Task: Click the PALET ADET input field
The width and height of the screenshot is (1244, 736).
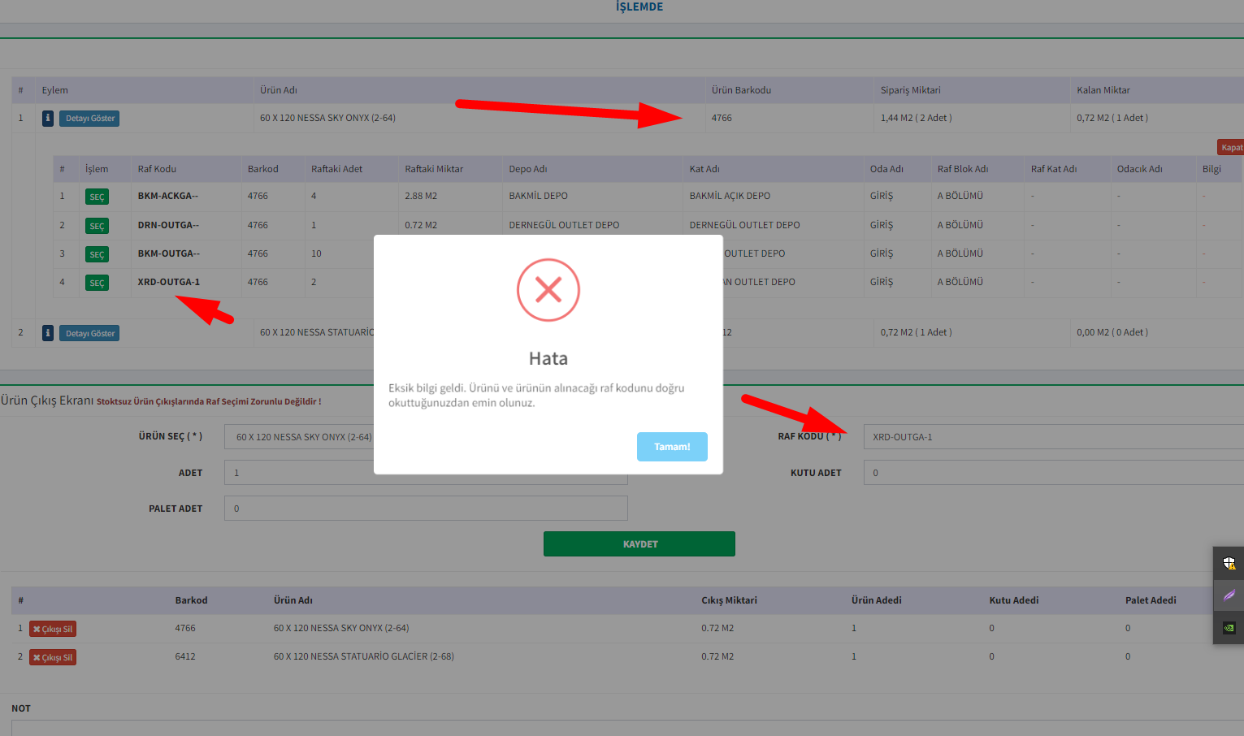Action: (x=426, y=509)
